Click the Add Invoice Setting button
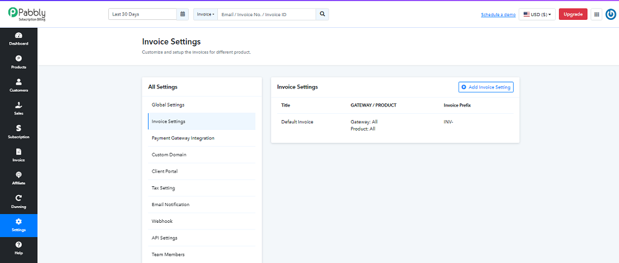Screen dimensions: 619x263 point(486,87)
